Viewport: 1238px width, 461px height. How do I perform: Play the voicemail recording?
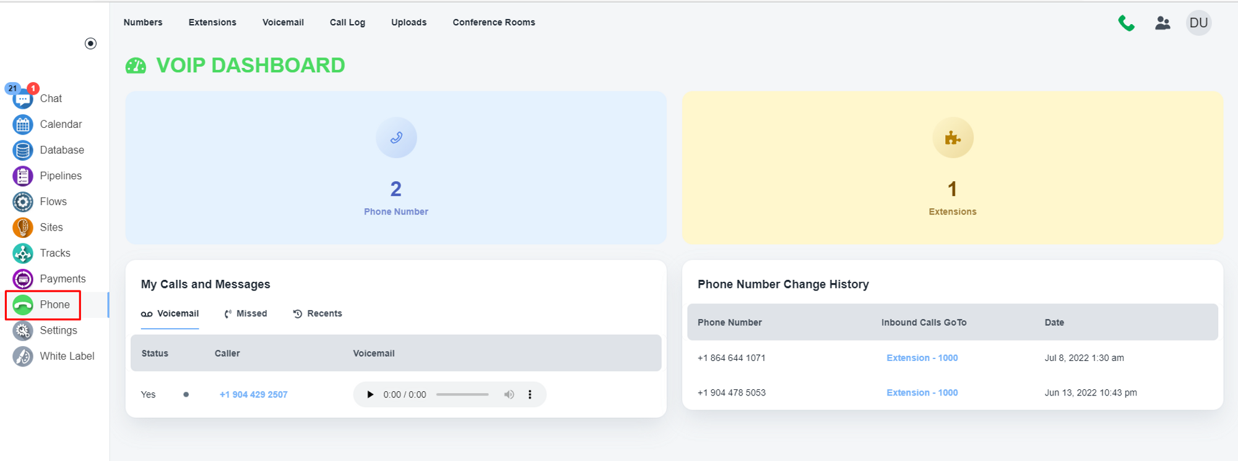[370, 395]
